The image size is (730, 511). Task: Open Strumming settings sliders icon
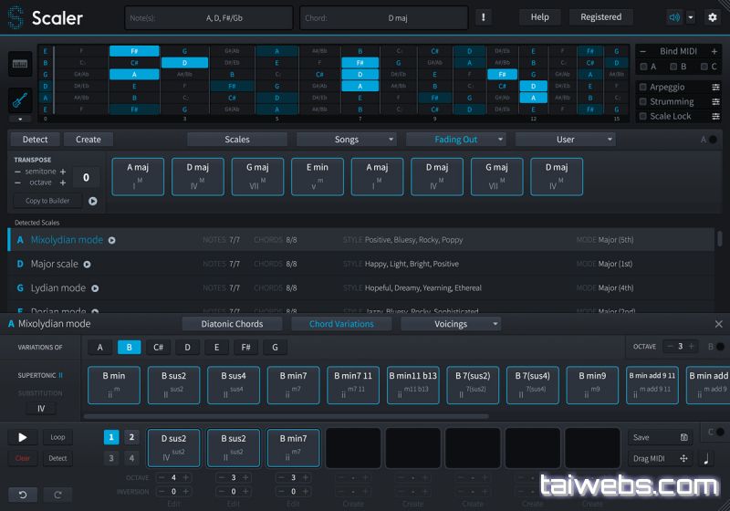(x=715, y=101)
